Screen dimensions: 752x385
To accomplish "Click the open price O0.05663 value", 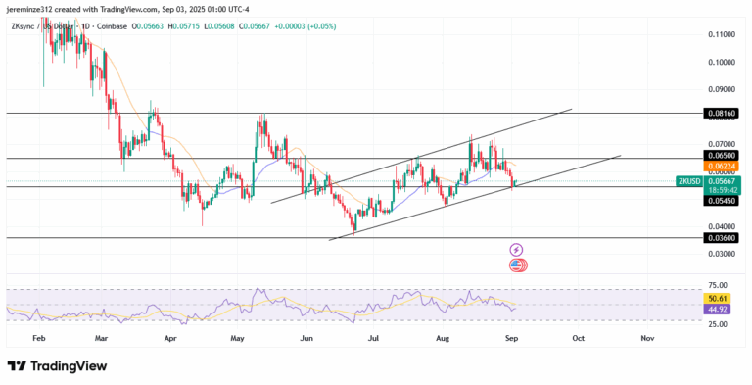I will pos(149,26).
